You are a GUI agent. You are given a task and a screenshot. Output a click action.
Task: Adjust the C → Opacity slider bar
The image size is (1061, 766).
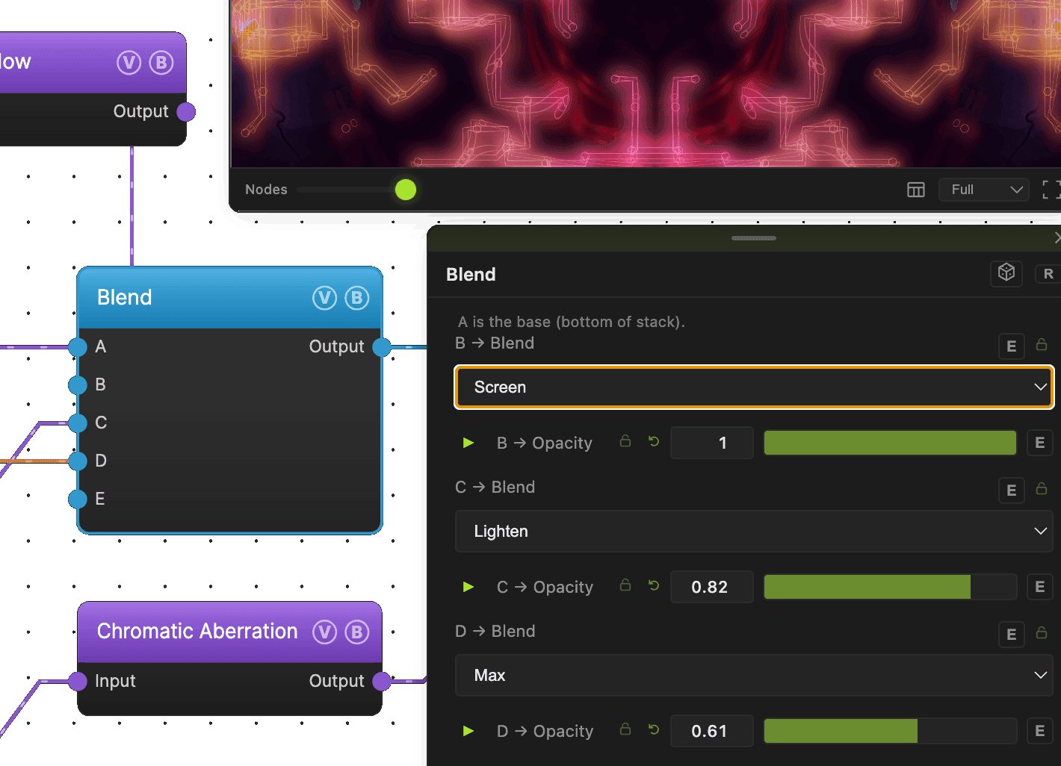890,587
